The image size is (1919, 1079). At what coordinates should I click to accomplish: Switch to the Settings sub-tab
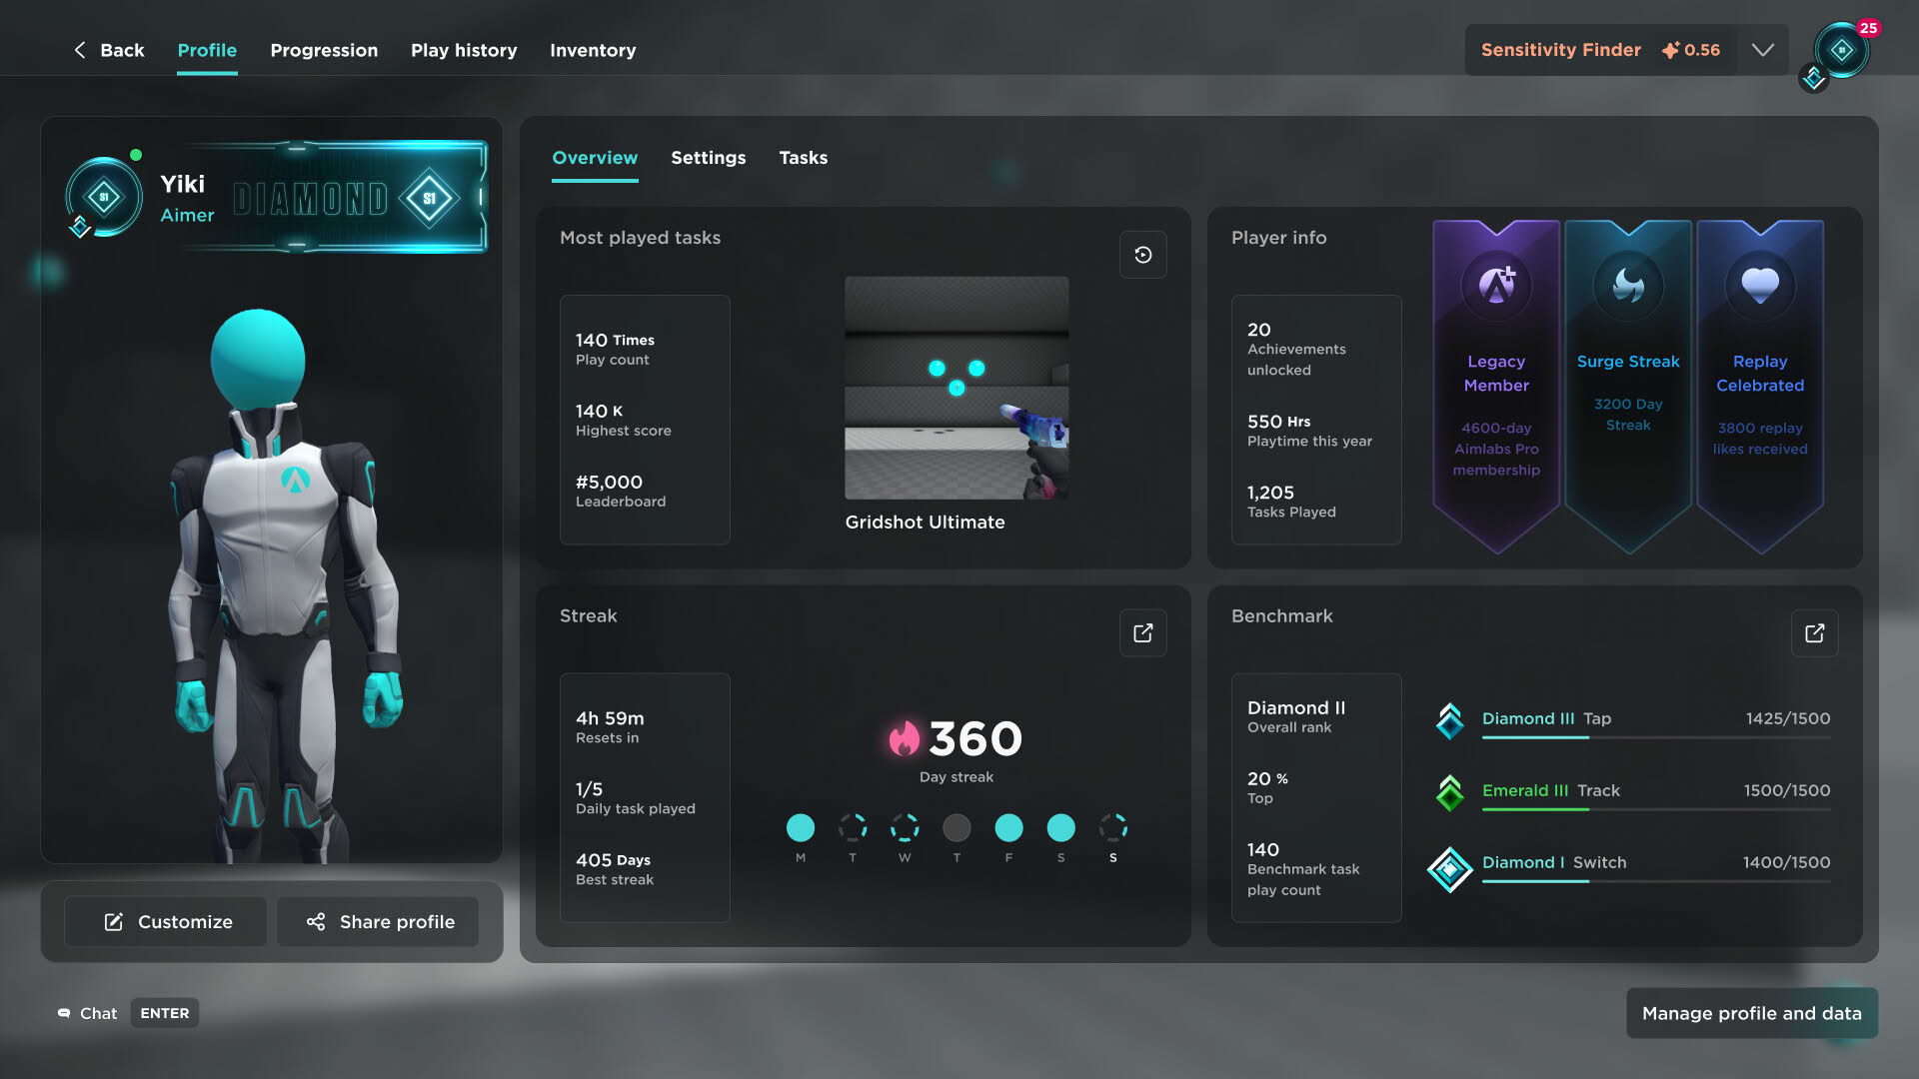(709, 158)
